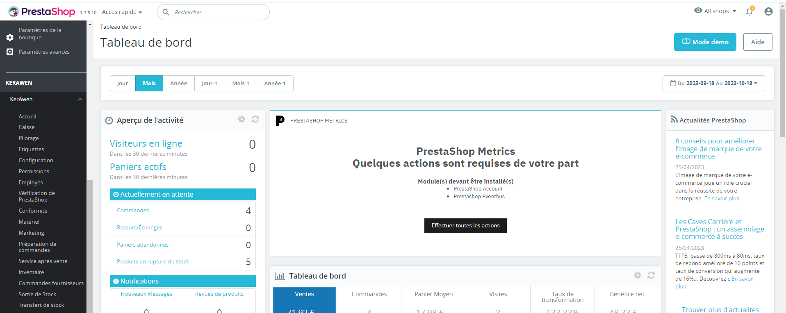Screen dimensions: 786x313
Task: Click the PrestaShop logo
Action: (x=41, y=12)
